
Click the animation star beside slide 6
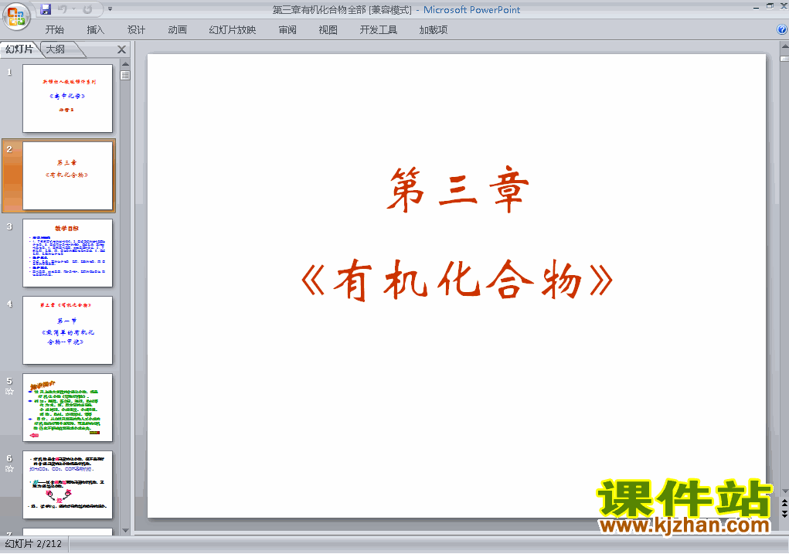click(9, 469)
